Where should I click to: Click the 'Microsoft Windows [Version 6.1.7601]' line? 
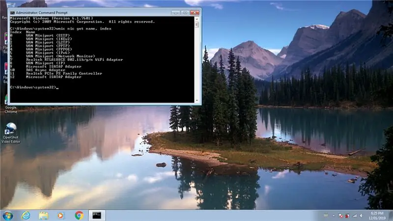coord(52,18)
